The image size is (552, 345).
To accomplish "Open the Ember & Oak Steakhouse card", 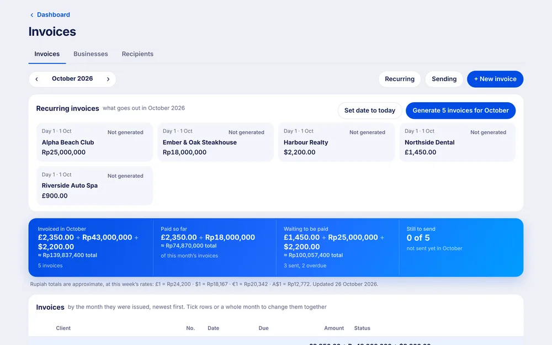I will 215,142.
